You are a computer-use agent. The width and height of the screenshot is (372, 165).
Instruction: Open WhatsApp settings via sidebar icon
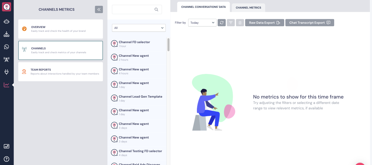[6, 47]
